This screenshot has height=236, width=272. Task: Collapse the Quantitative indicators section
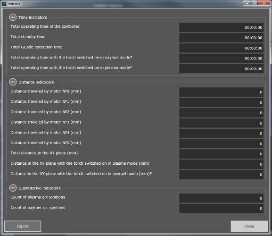13,188
